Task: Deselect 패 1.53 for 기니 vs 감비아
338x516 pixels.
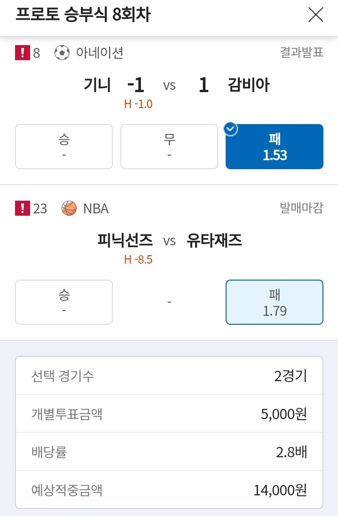Action: 275,147
